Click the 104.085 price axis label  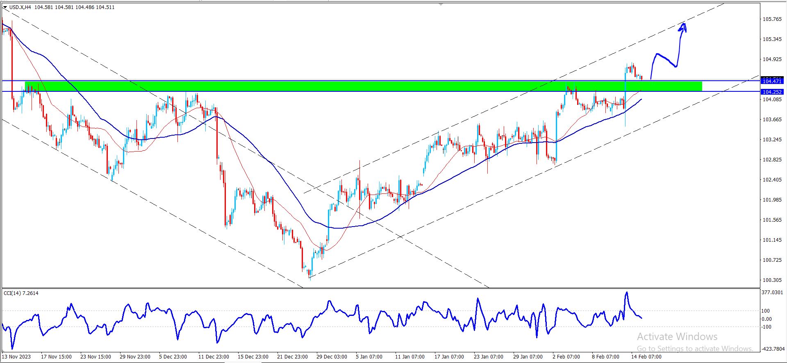[772, 100]
